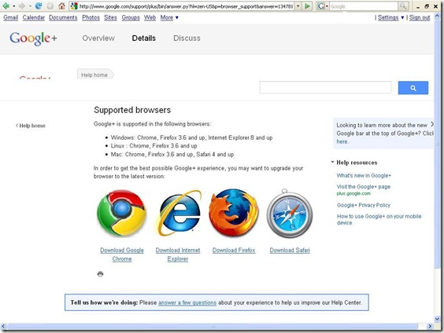Click Download Firefox link

(234, 251)
